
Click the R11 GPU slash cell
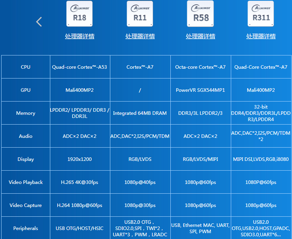[x=140, y=90]
